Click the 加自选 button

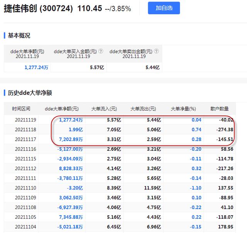164,8
